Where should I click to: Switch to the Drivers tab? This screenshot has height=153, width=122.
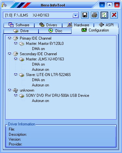[48, 25]
